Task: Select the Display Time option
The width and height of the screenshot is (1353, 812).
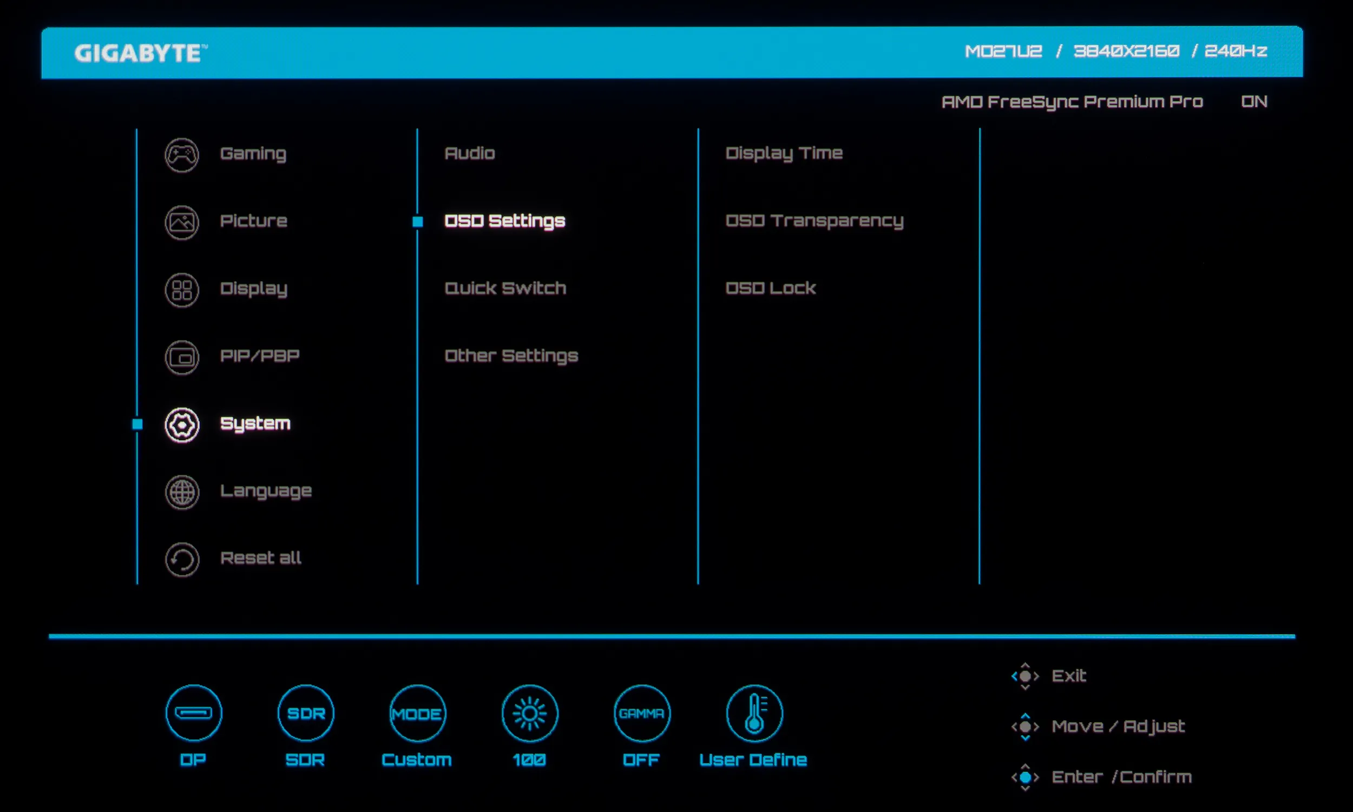Action: coord(783,153)
